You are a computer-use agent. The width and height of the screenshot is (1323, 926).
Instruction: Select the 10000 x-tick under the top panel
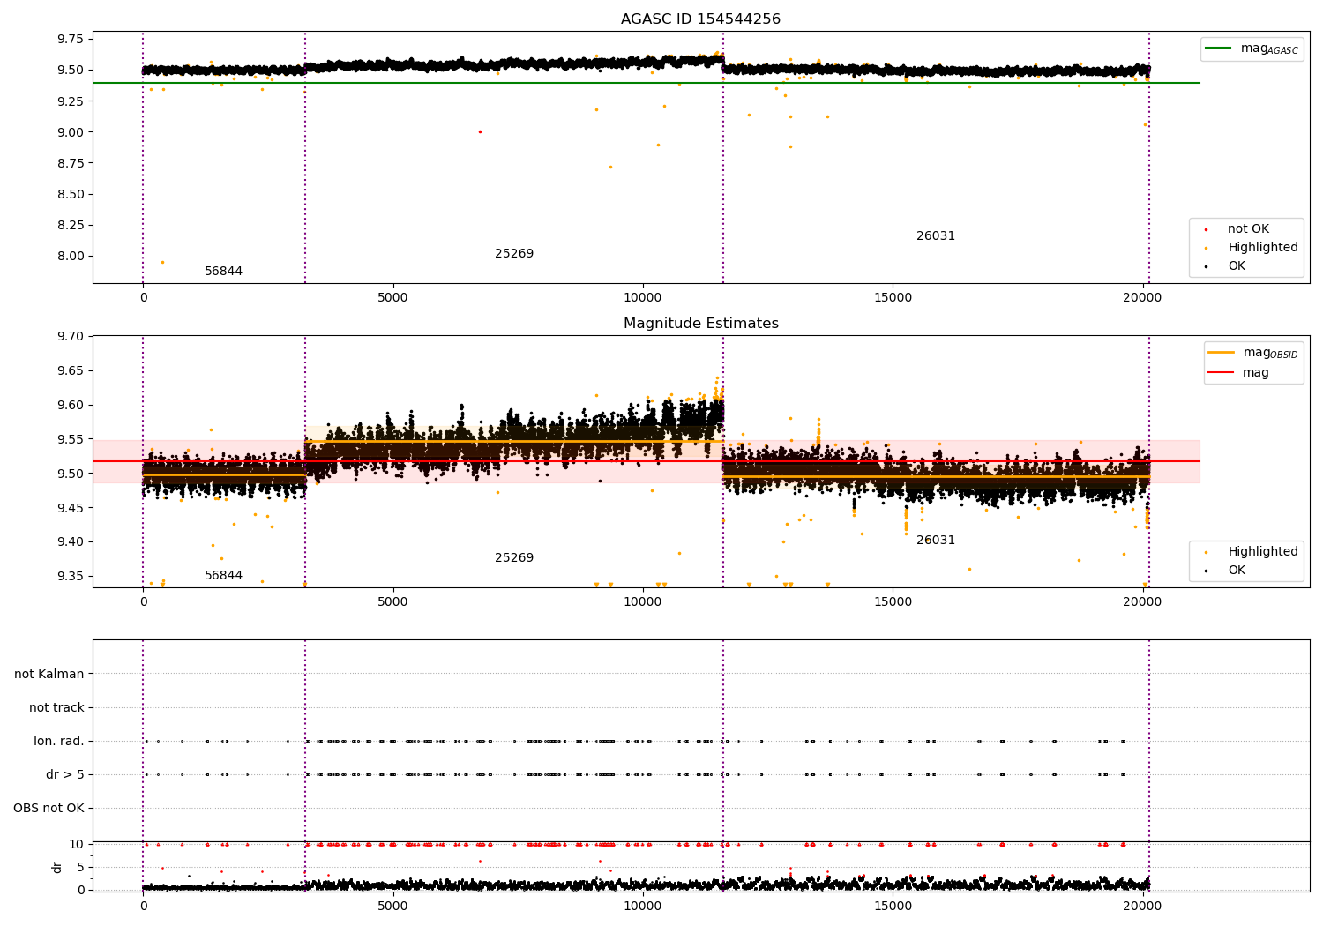(x=643, y=298)
